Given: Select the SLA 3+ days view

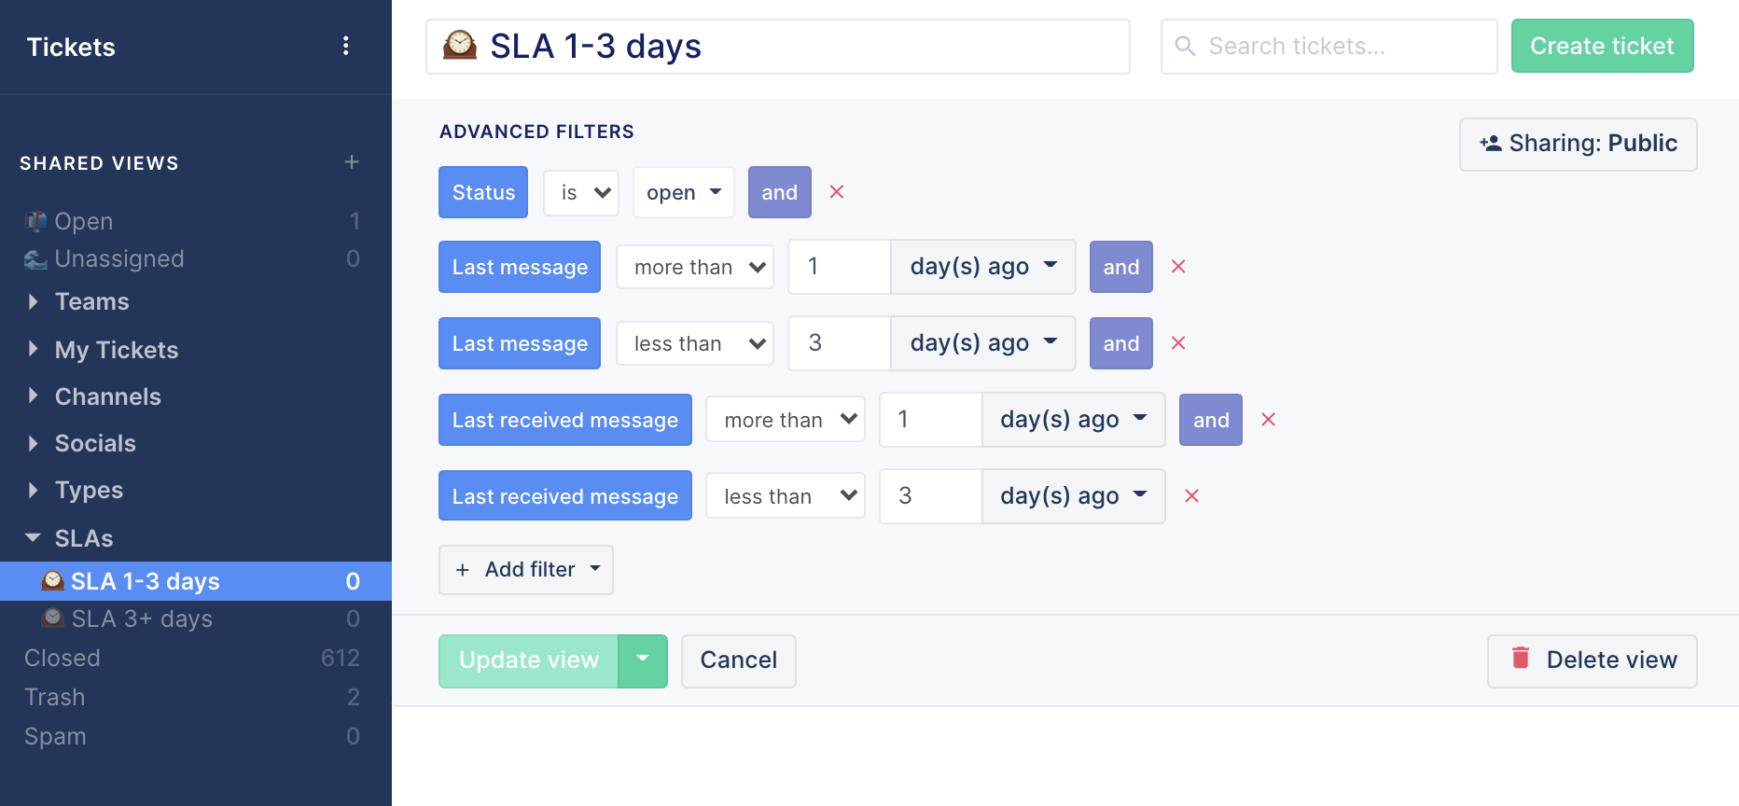Looking at the screenshot, I should pyautogui.click(x=142, y=619).
